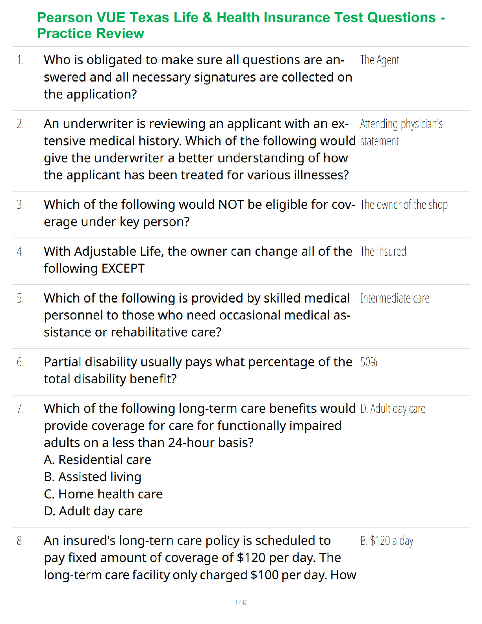
Task: Click the 'Intermediate care' answer
Action: [x=395, y=298]
